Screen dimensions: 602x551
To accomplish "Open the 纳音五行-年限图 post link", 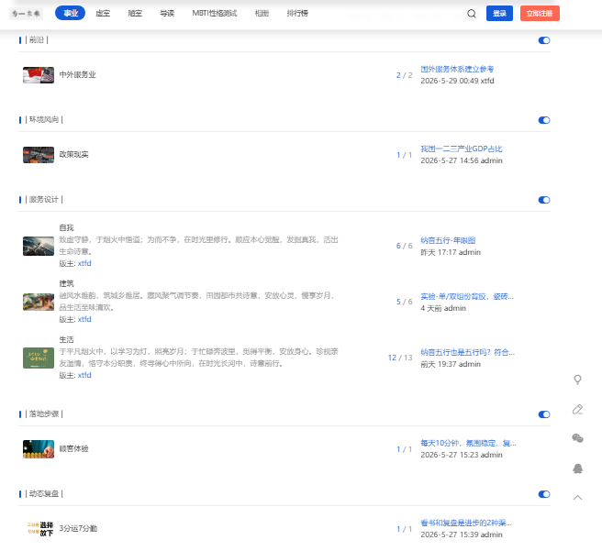I will pyautogui.click(x=448, y=240).
